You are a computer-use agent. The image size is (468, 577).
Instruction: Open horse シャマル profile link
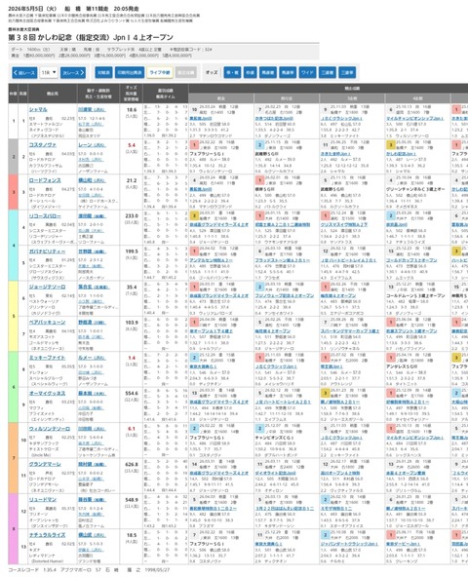coord(38,110)
